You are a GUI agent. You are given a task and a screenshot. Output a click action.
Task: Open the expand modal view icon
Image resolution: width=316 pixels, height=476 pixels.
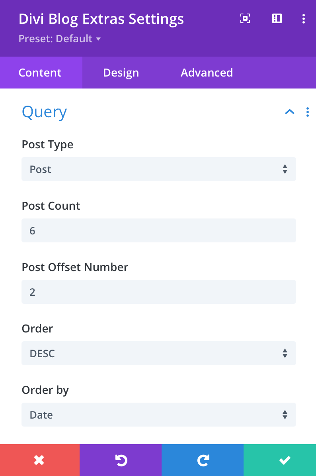tap(245, 18)
